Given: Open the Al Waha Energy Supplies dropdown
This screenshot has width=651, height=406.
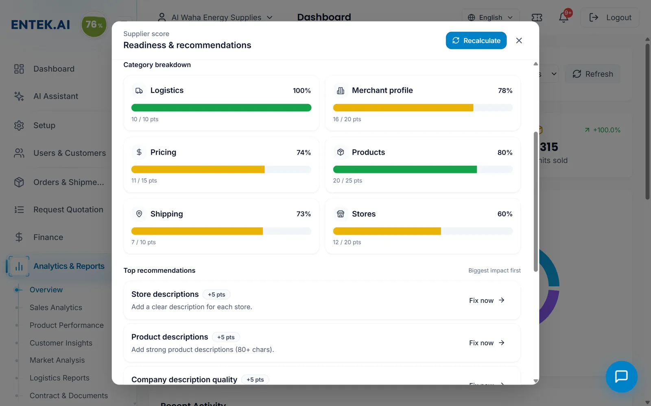Looking at the screenshot, I should click(x=215, y=17).
